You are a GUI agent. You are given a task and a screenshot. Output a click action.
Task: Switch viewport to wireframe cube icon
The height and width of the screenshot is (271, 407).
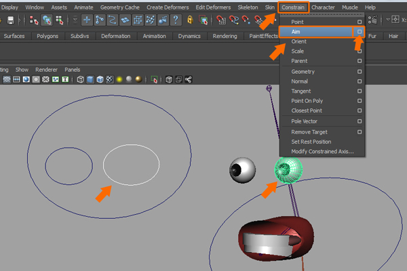pos(81,79)
